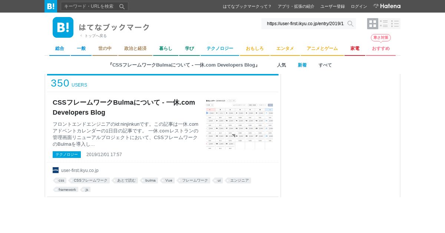Viewport: 445px width, 233px height.
Task: Click the 2019/12/01 17:57 timestamp
Action: (104, 155)
